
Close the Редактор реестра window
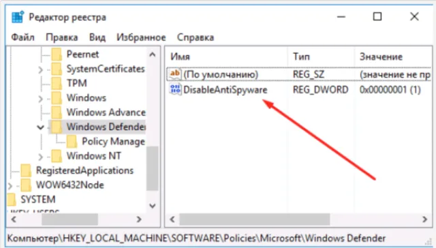pos(414,16)
